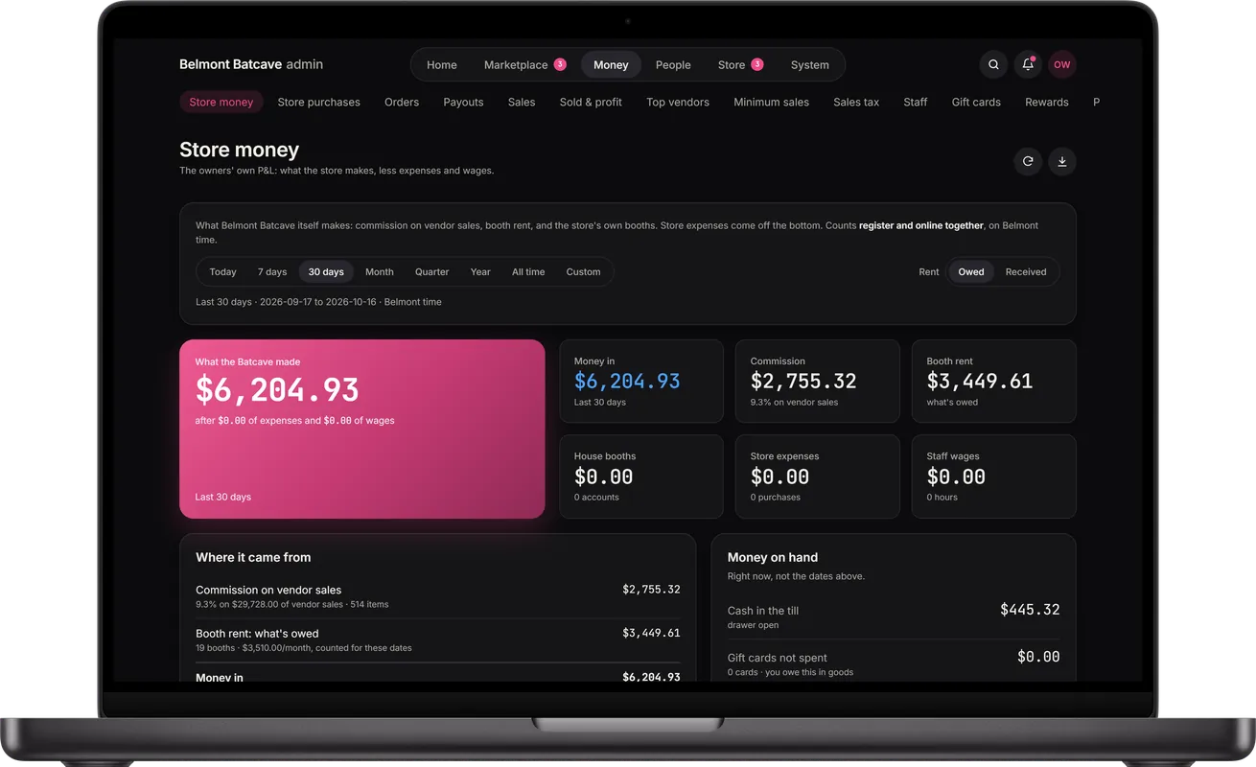Click the Belmont Batcave admin logo
The width and height of the screenshot is (1256, 767).
[x=251, y=64]
